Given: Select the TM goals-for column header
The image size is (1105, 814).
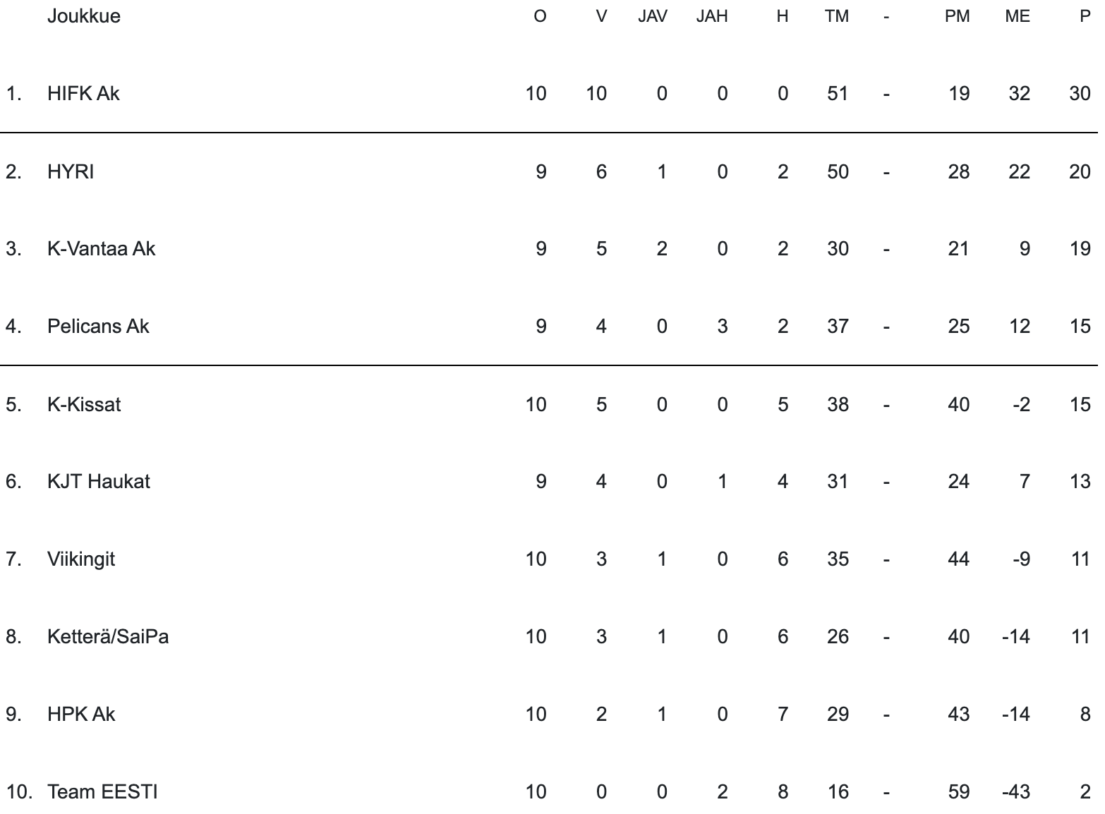Looking at the screenshot, I should click(x=837, y=16).
